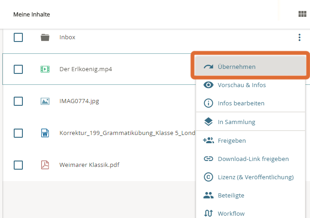Viewport: 310px width, 218px height.
Task: Click the Inbox folder icon
Action: (x=45, y=37)
